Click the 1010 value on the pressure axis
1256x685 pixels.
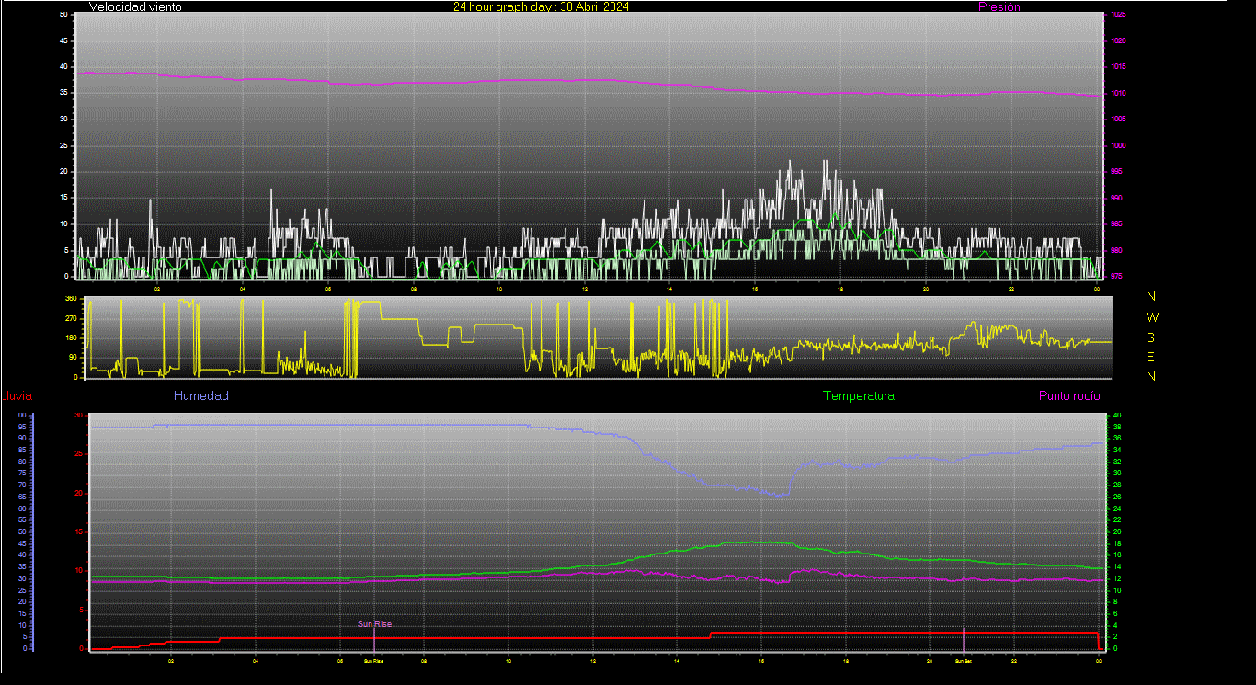pos(1117,94)
